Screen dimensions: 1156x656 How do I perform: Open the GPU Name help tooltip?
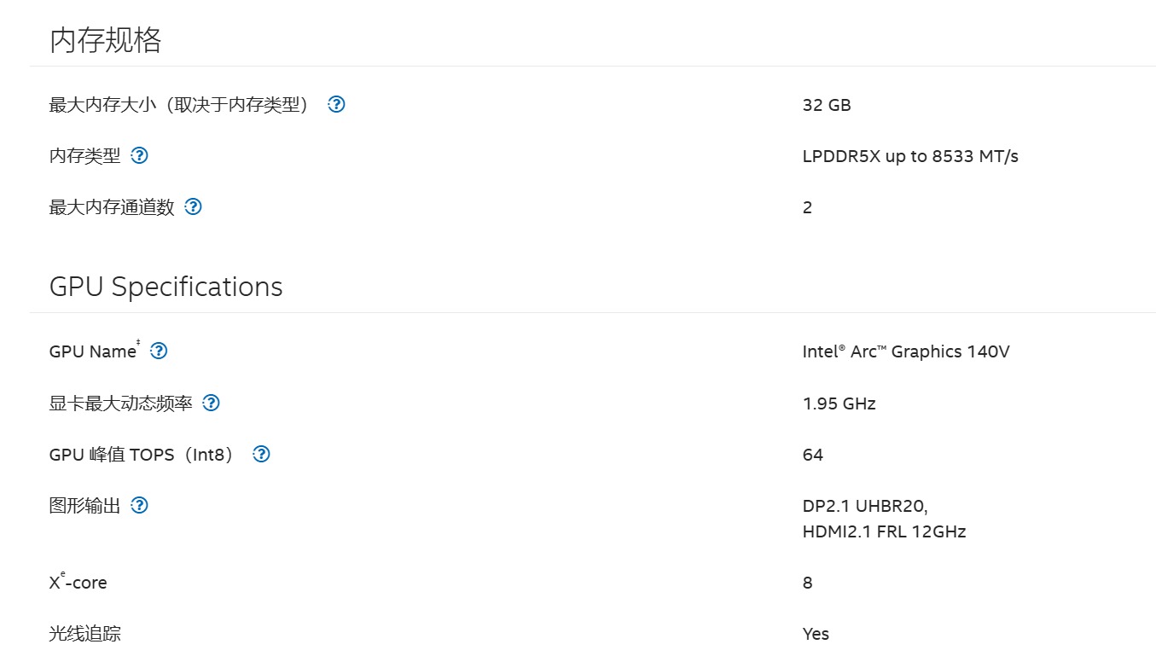(159, 351)
